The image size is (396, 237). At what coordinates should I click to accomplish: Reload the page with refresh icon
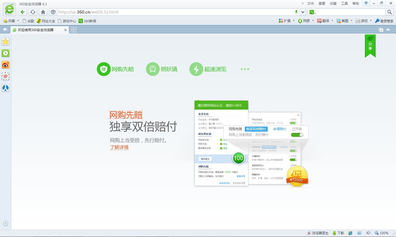pyautogui.click(x=33, y=12)
